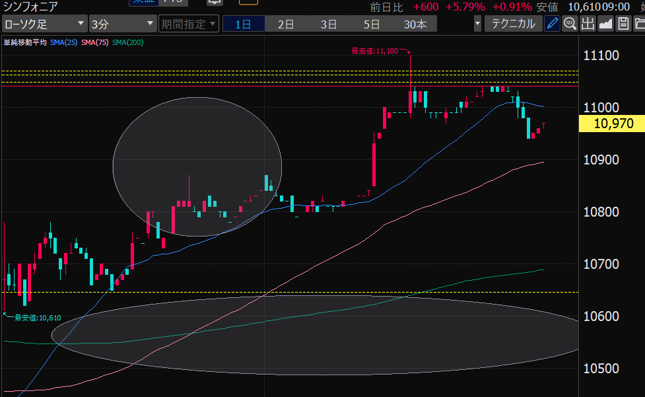Open the arrow dropdown left of テクニカル
This screenshot has width=645, height=397.
478,24
